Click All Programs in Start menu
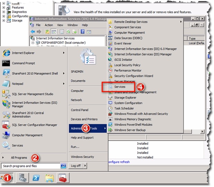Viewport: 214px width, 187px height. pyautogui.click(x=19, y=158)
